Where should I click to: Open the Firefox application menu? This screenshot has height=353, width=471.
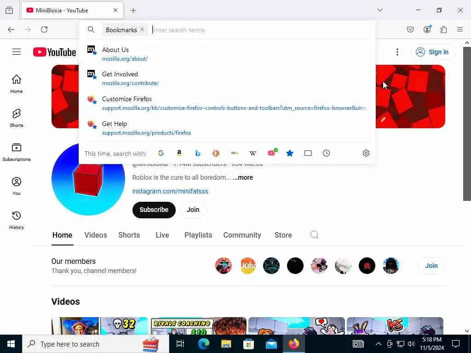tap(460, 29)
